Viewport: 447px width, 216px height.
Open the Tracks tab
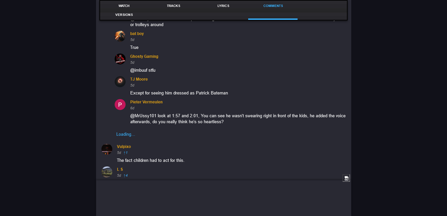coord(174,6)
